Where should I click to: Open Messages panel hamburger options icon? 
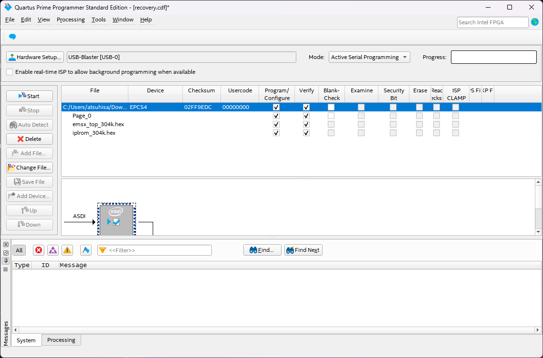click(x=6, y=269)
